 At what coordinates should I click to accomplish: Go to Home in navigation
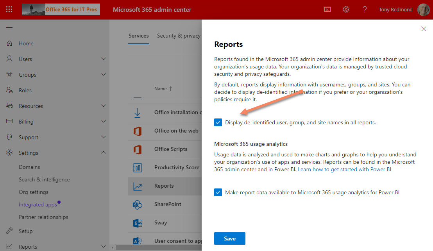26,43
